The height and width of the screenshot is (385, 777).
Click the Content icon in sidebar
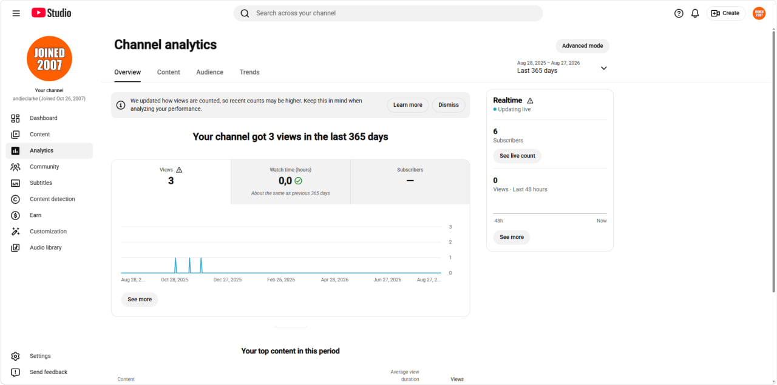coord(16,135)
